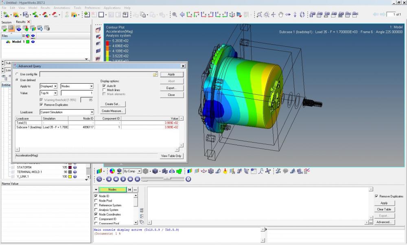Enable the Reference System checkbox
407x245 pixels.
click(x=96, y=205)
